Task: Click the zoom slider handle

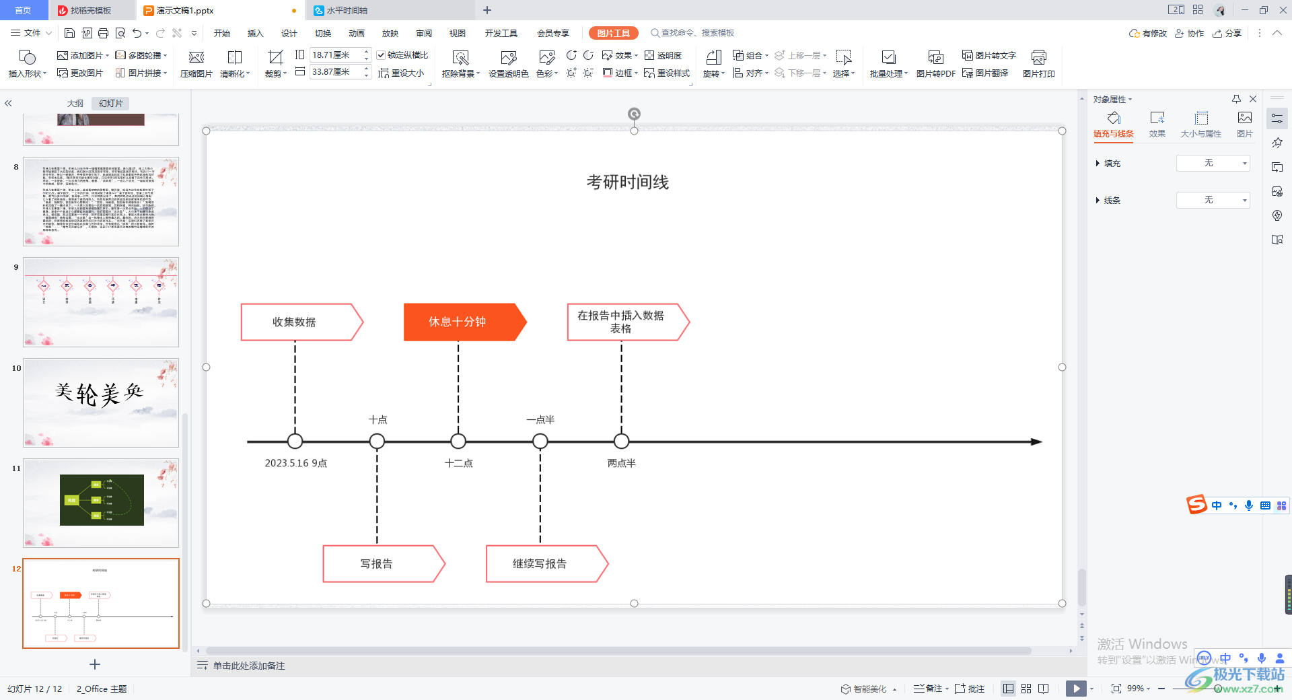Action: pyautogui.click(x=1218, y=689)
